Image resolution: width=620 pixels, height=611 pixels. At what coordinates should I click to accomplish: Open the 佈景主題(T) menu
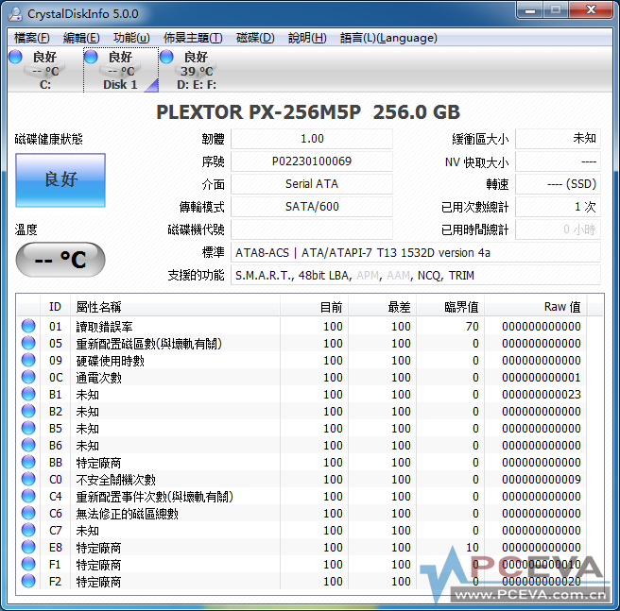click(193, 38)
